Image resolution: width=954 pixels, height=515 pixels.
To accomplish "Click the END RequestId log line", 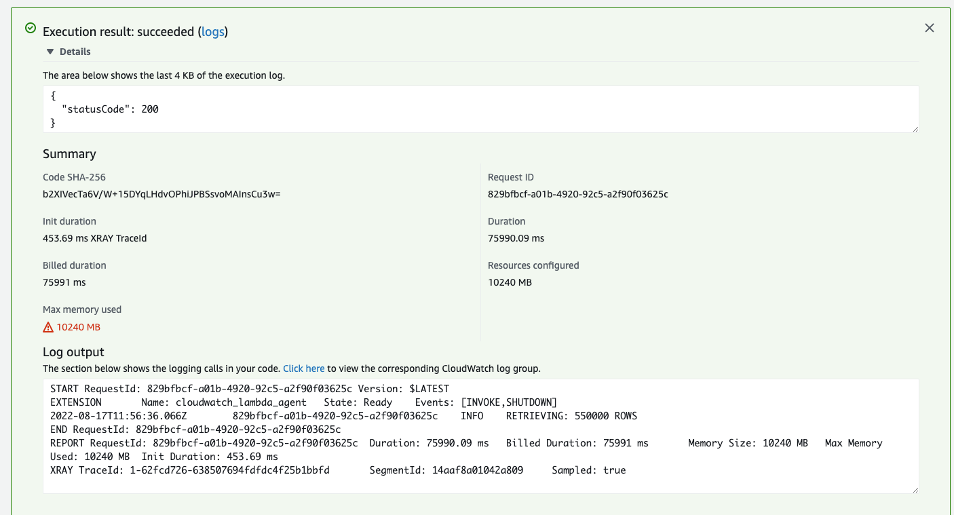I will (x=195, y=430).
